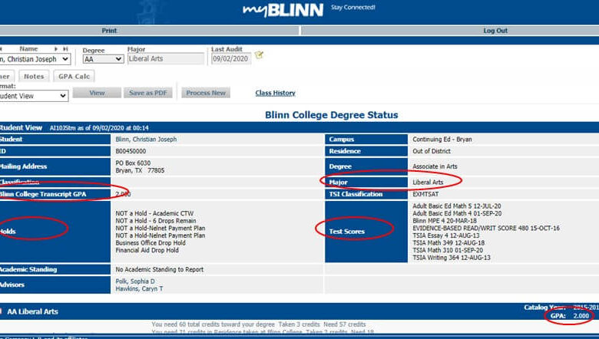Jump to last student arrow
The image size is (599, 339).
click(x=65, y=49)
